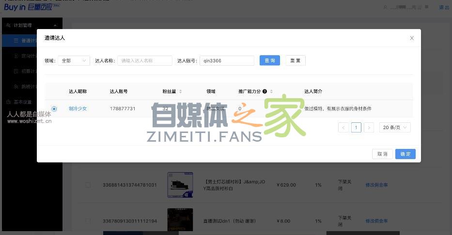Tick checkbox for product 3368814313744781031
452x235 pixels.
(88, 185)
